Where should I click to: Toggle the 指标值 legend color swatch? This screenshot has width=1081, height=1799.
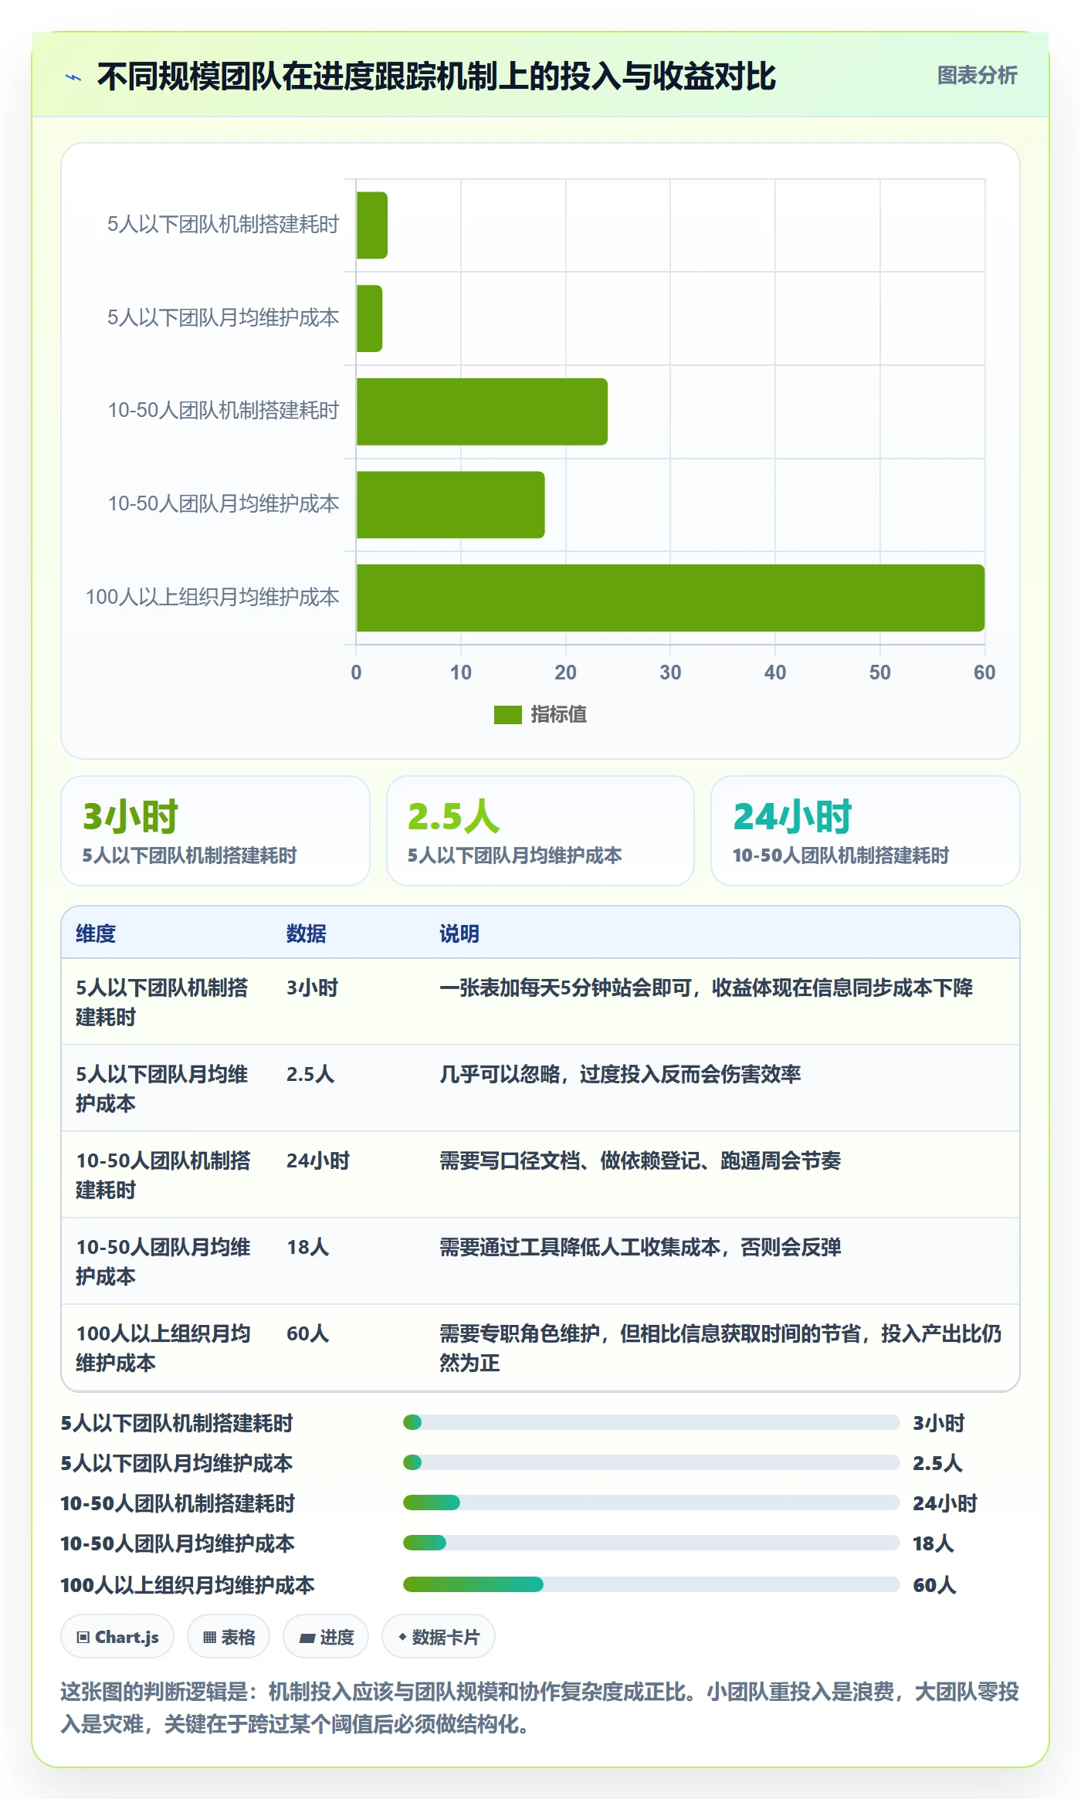tap(507, 715)
